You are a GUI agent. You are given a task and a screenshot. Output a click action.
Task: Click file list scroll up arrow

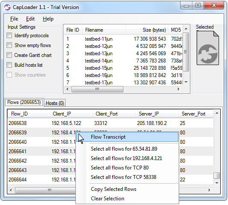(186, 29)
